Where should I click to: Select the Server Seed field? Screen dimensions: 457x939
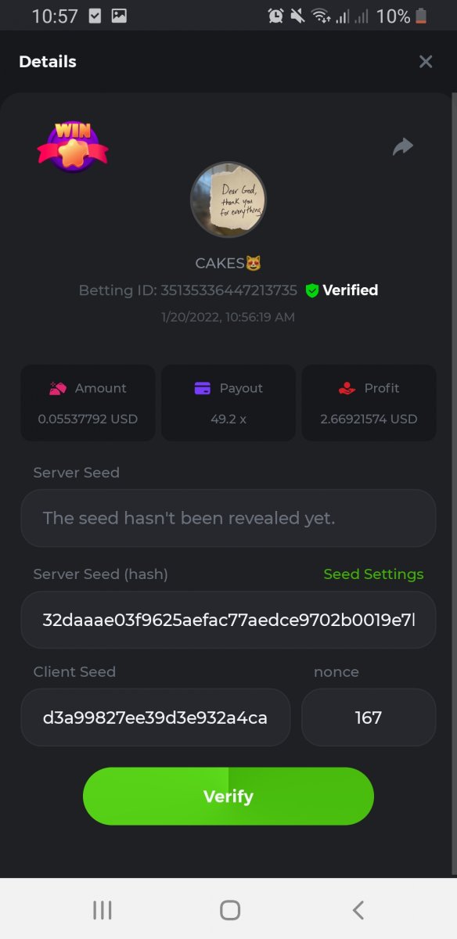[228, 518]
